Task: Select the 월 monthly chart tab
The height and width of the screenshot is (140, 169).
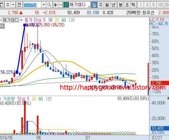Action: 107,5
